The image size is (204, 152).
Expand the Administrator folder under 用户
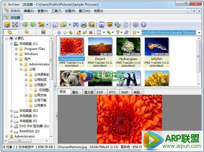(x=21, y=64)
